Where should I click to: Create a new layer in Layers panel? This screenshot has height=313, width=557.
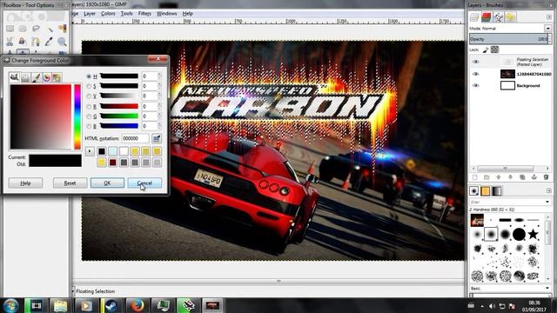click(x=475, y=177)
